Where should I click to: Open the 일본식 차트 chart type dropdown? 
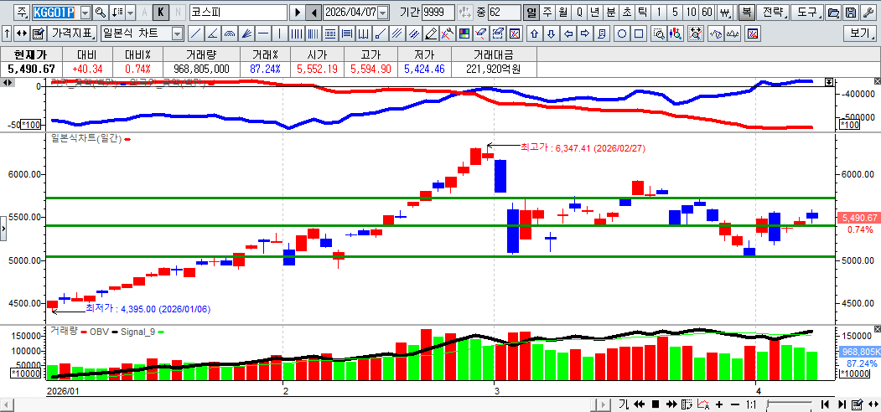click(x=177, y=33)
